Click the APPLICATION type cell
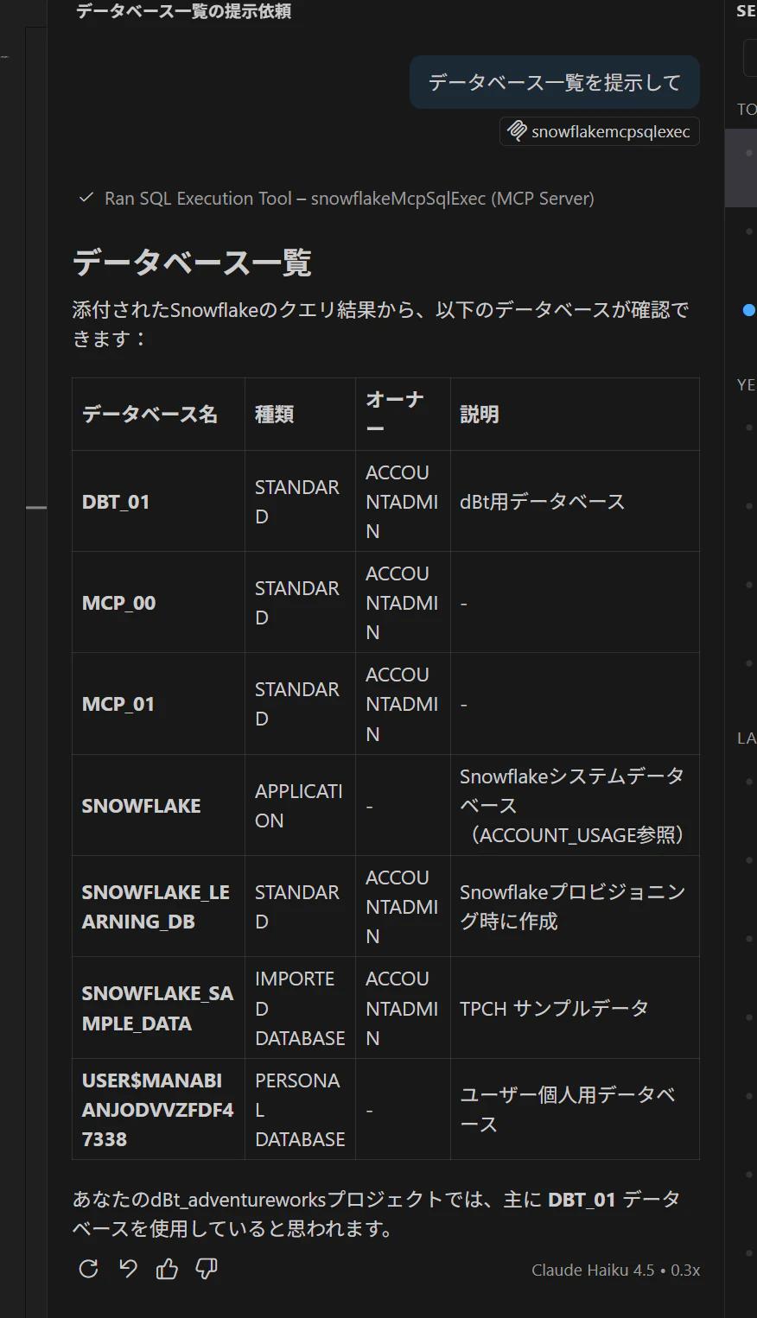The height and width of the screenshot is (1318, 757). point(300,805)
